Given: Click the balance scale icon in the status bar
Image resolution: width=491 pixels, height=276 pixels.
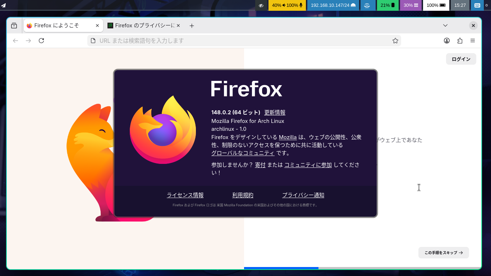Looking at the screenshot, I should 367,5.
